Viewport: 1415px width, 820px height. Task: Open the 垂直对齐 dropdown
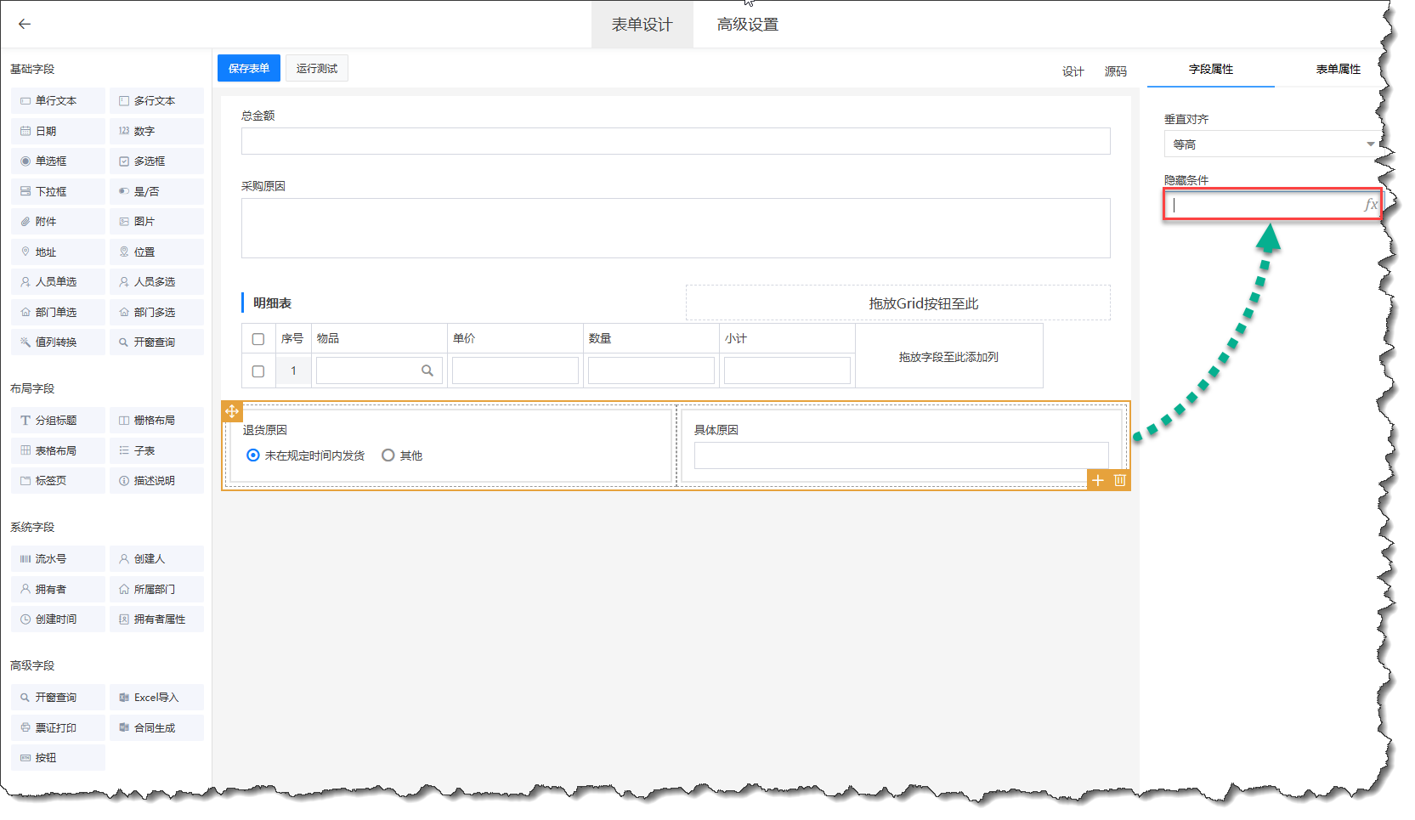tap(1270, 144)
